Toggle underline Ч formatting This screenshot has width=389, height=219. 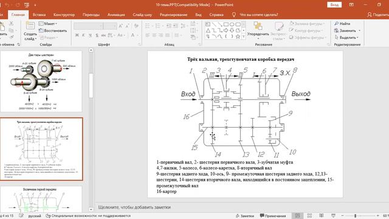click(x=90, y=35)
